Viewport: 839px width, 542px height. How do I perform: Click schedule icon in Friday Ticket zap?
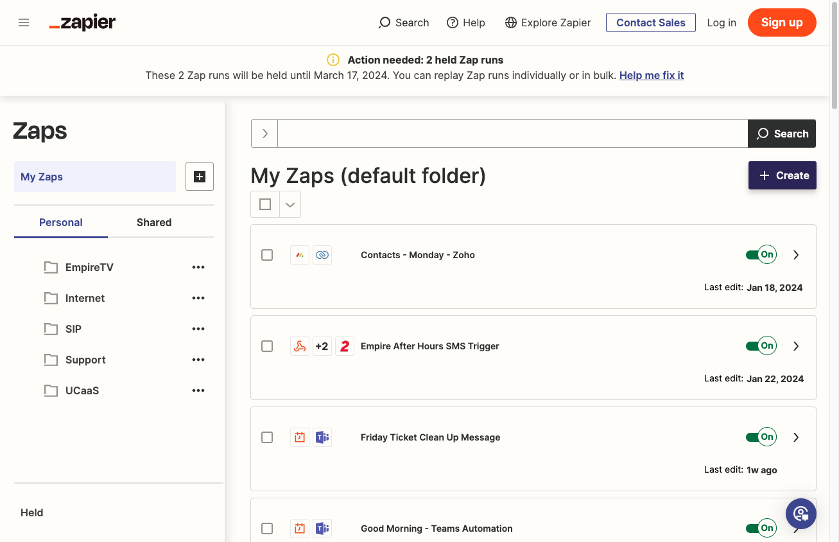[300, 437]
